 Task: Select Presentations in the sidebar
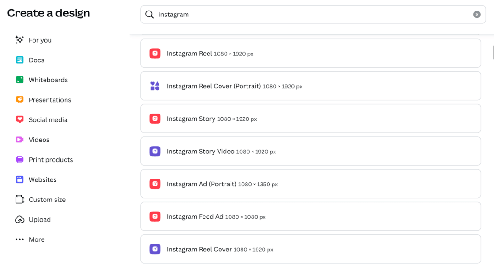click(50, 100)
